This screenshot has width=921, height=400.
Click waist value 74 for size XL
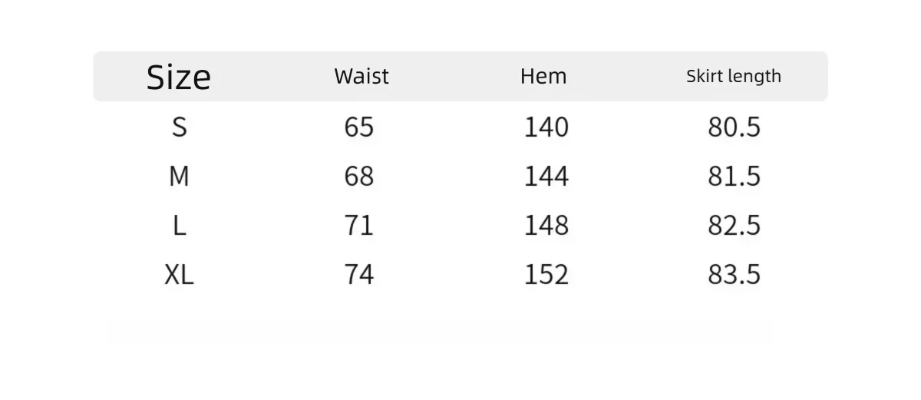[359, 275]
